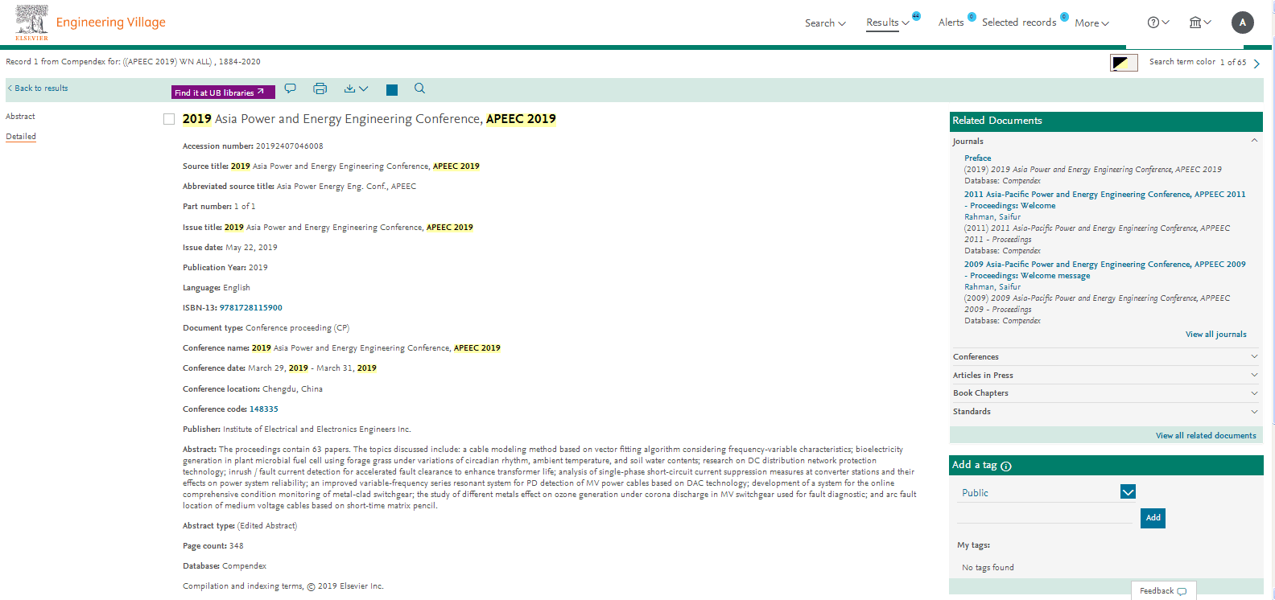The image size is (1275, 600).
Task: Click the Feedback button
Action: [1163, 591]
